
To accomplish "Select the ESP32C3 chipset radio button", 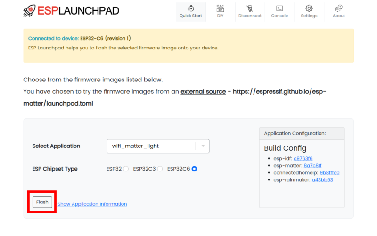I will coord(160,169).
